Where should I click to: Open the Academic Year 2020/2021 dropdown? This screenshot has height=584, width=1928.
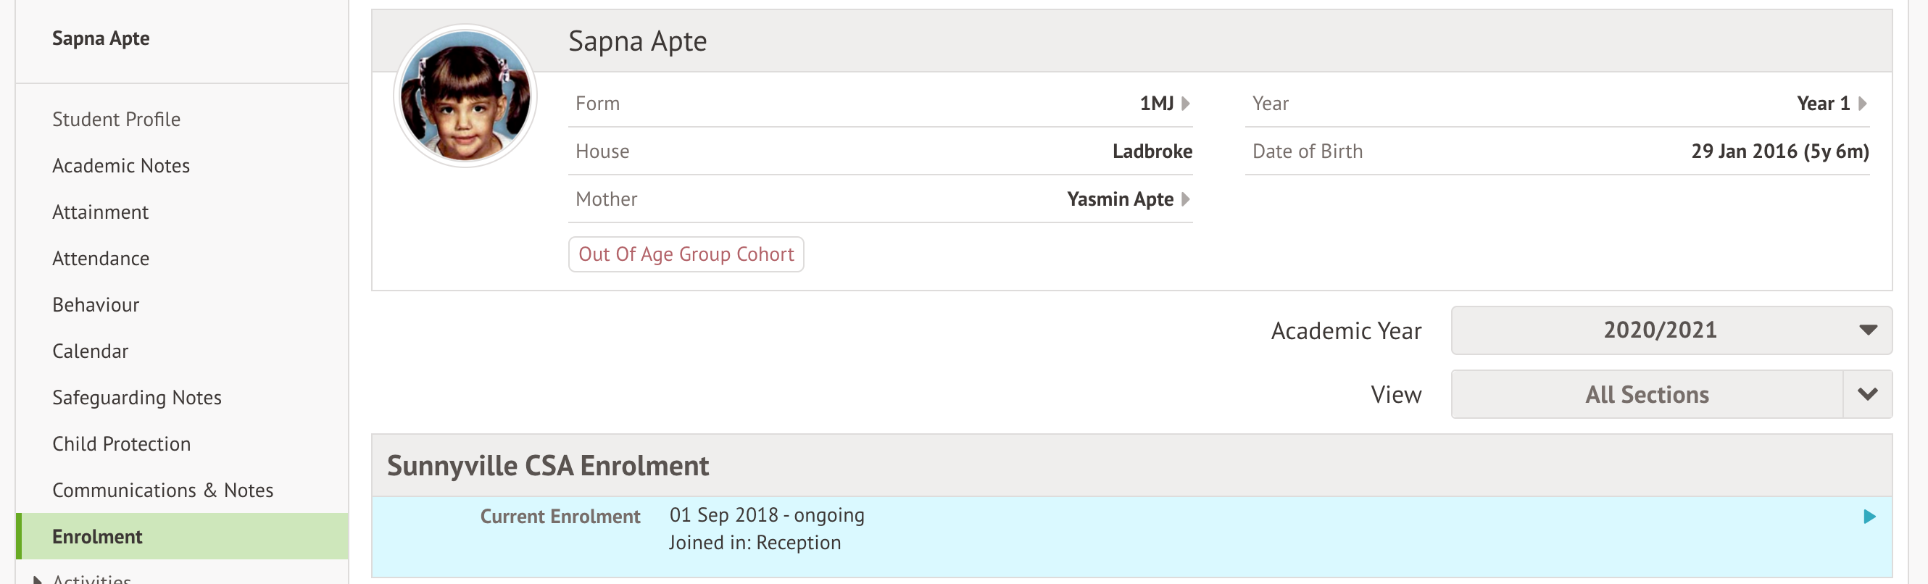pyautogui.click(x=1671, y=330)
